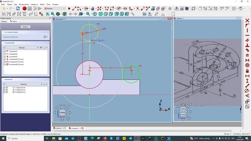Select the Create regular polygon tool
Image resolution: width=251 pixels, height=141 pixels.
[x=118, y=9]
